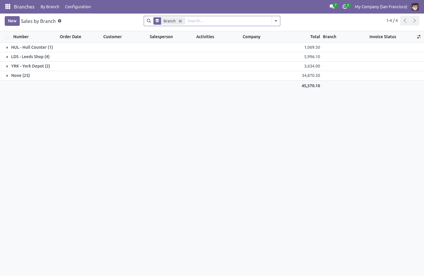Sort by Customer column header
Viewport: 424px width, 276px height.
click(112, 37)
